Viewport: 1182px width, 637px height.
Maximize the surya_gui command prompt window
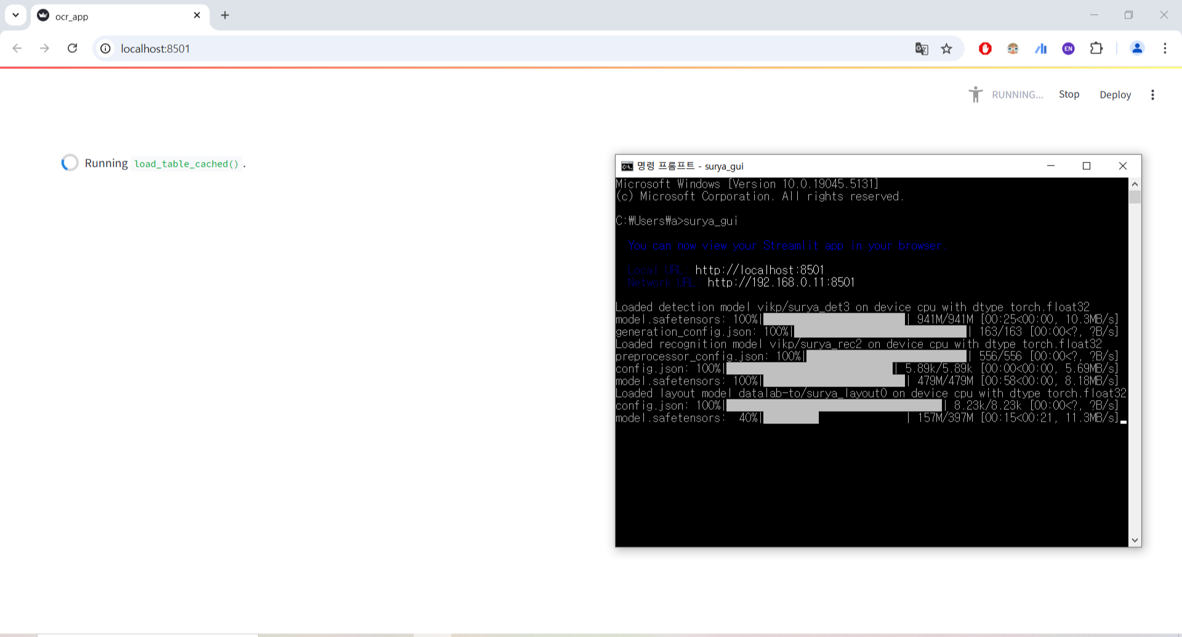[x=1087, y=166]
